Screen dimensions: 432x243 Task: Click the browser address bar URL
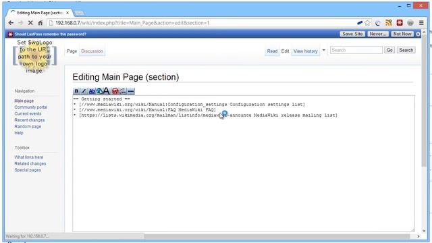[132, 23]
